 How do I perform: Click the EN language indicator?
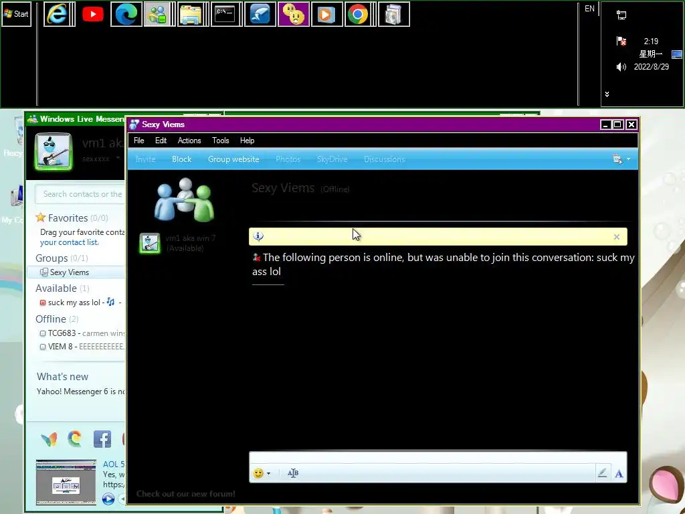pos(589,9)
